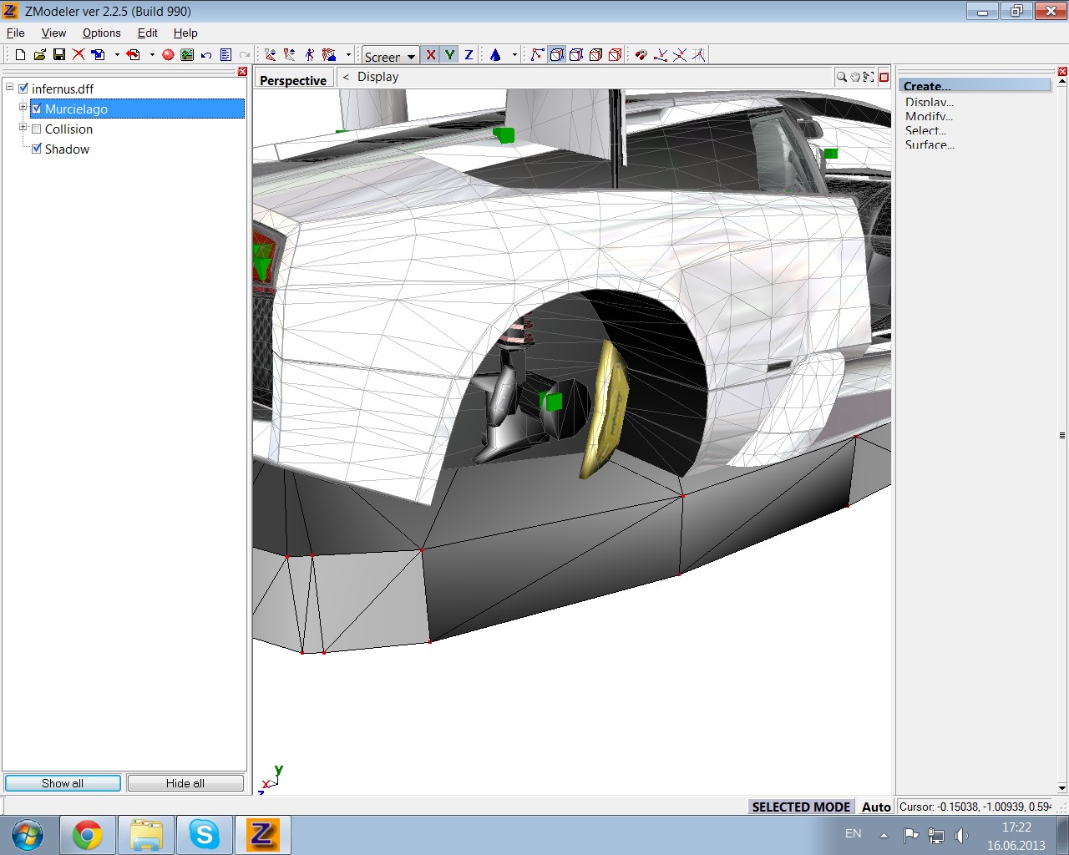The height and width of the screenshot is (855, 1069).
Task: Open dropdown arrow next to export icon
Action: coord(152,55)
